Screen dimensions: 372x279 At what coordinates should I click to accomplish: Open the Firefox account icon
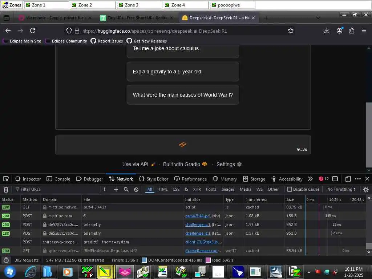(x=340, y=31)
